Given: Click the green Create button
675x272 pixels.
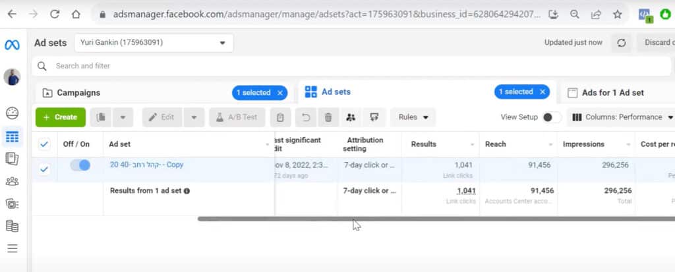Looking at the screenshot, I should (x=60, y=117).
